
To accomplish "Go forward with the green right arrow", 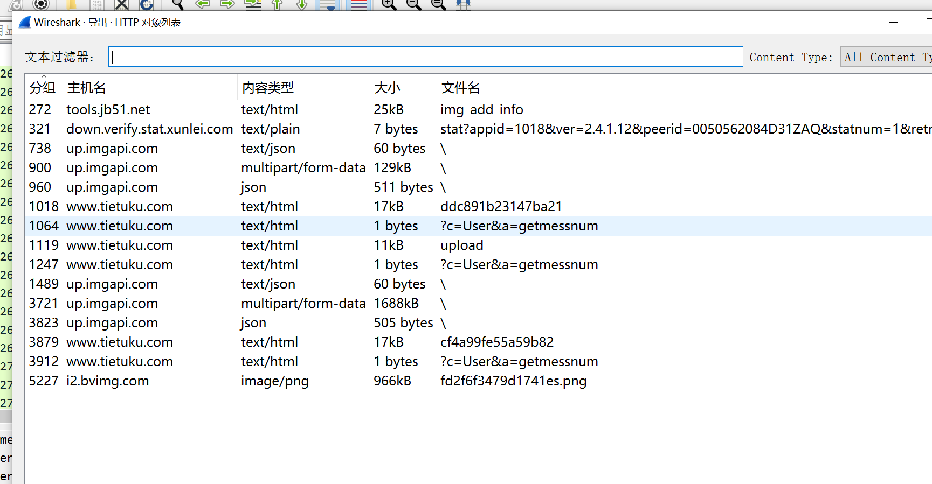I will (x=227, y=4).
